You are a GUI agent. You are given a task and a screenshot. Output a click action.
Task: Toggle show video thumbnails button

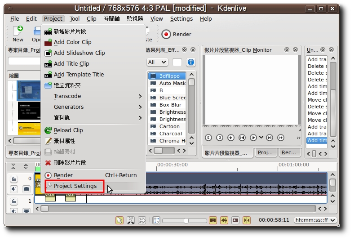pos(213,220)
